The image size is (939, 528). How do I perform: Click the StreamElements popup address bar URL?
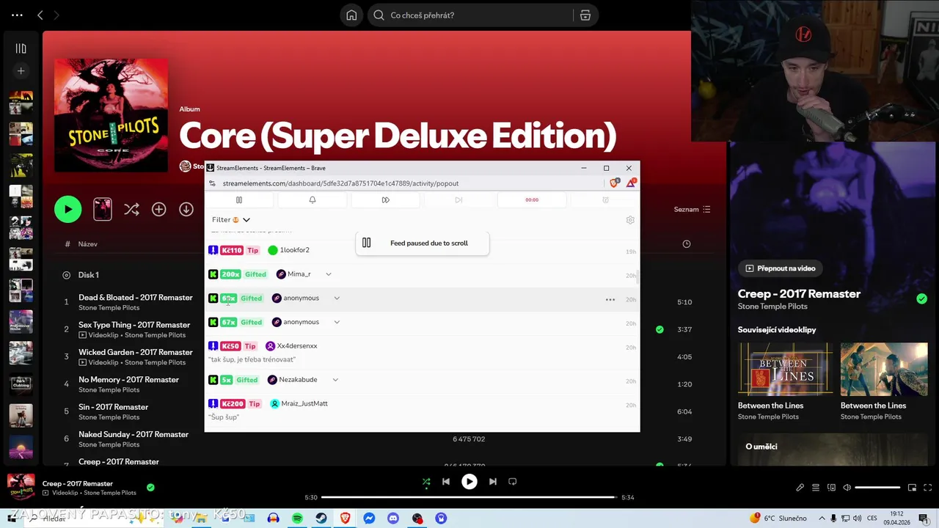tap(340, 183)
